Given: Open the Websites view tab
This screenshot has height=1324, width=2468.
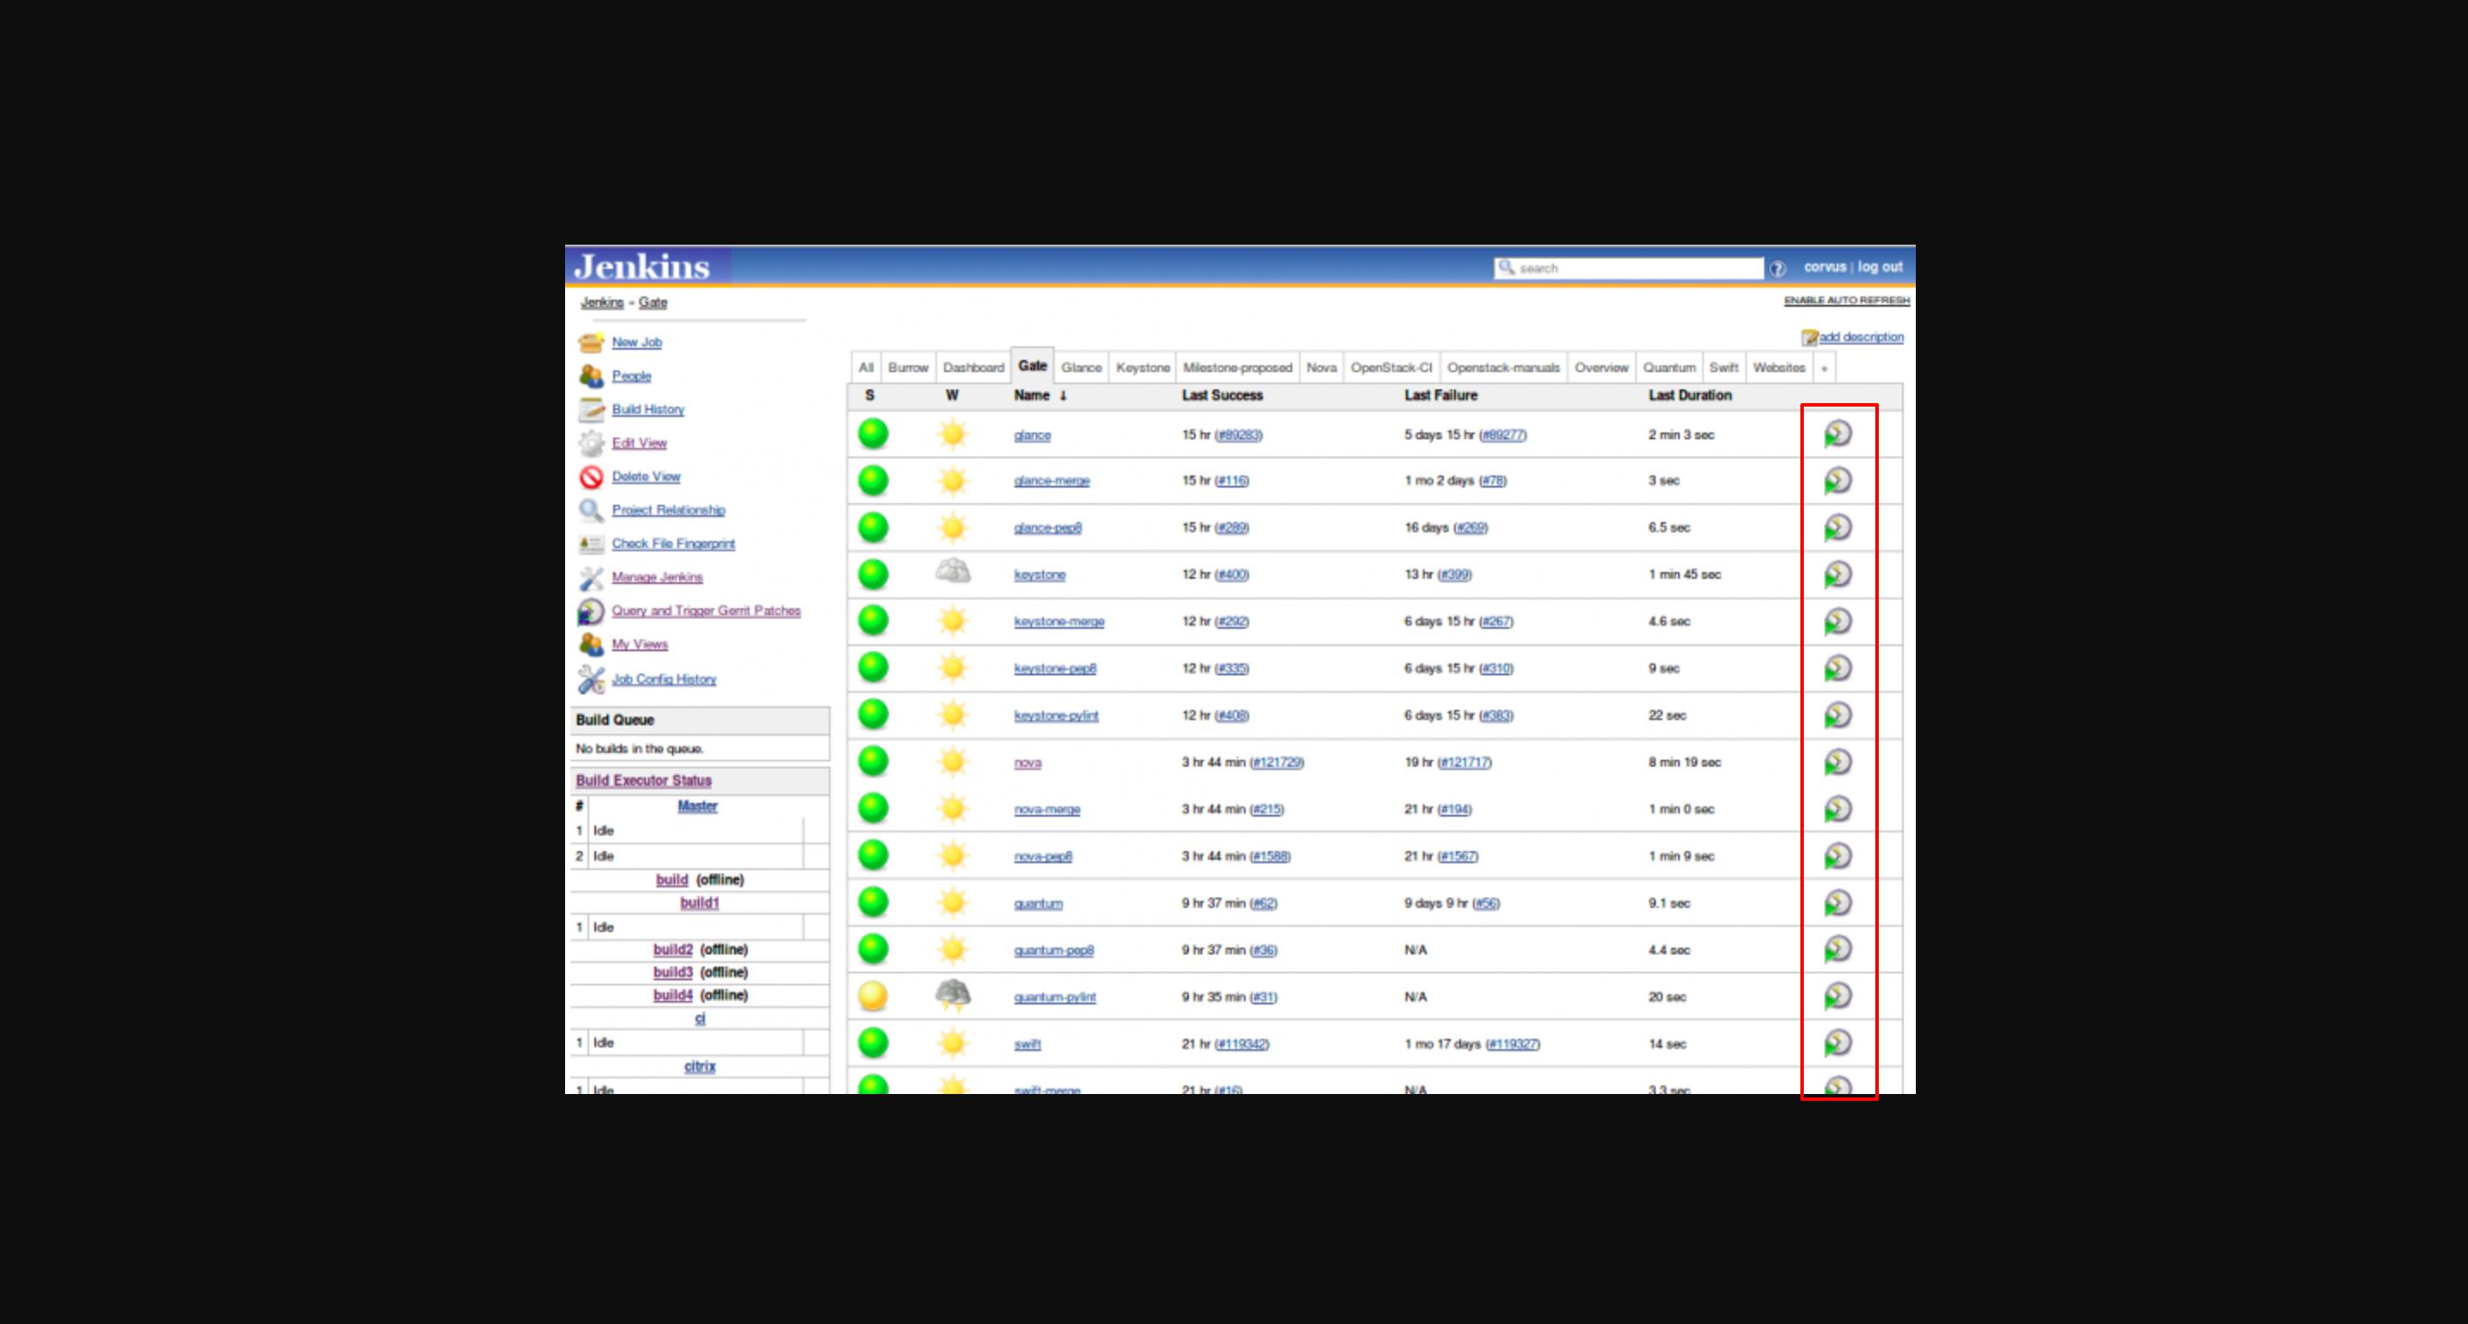Looking at the screenshot, I should click(x=1779, y=368).
